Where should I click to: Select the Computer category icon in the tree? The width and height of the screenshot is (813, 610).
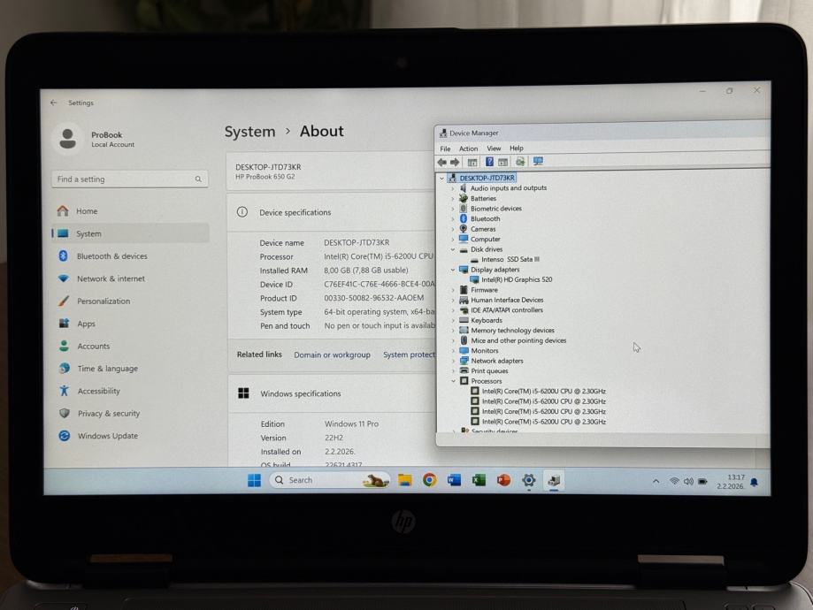click(464, 239)
